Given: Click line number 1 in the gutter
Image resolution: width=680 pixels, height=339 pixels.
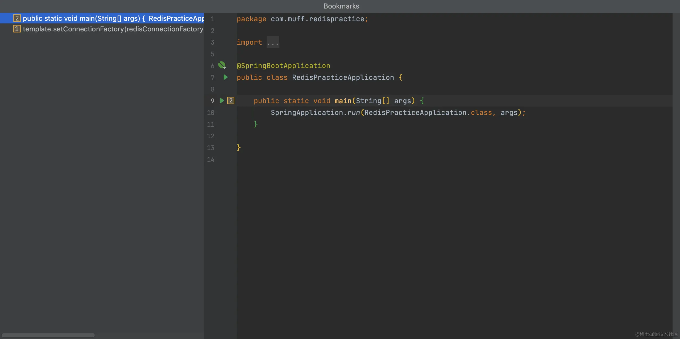Looking at the screenshot, I should (212, 19).
